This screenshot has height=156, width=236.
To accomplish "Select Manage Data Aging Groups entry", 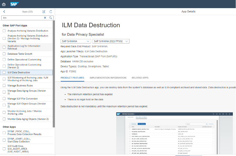I will (27, 92).
